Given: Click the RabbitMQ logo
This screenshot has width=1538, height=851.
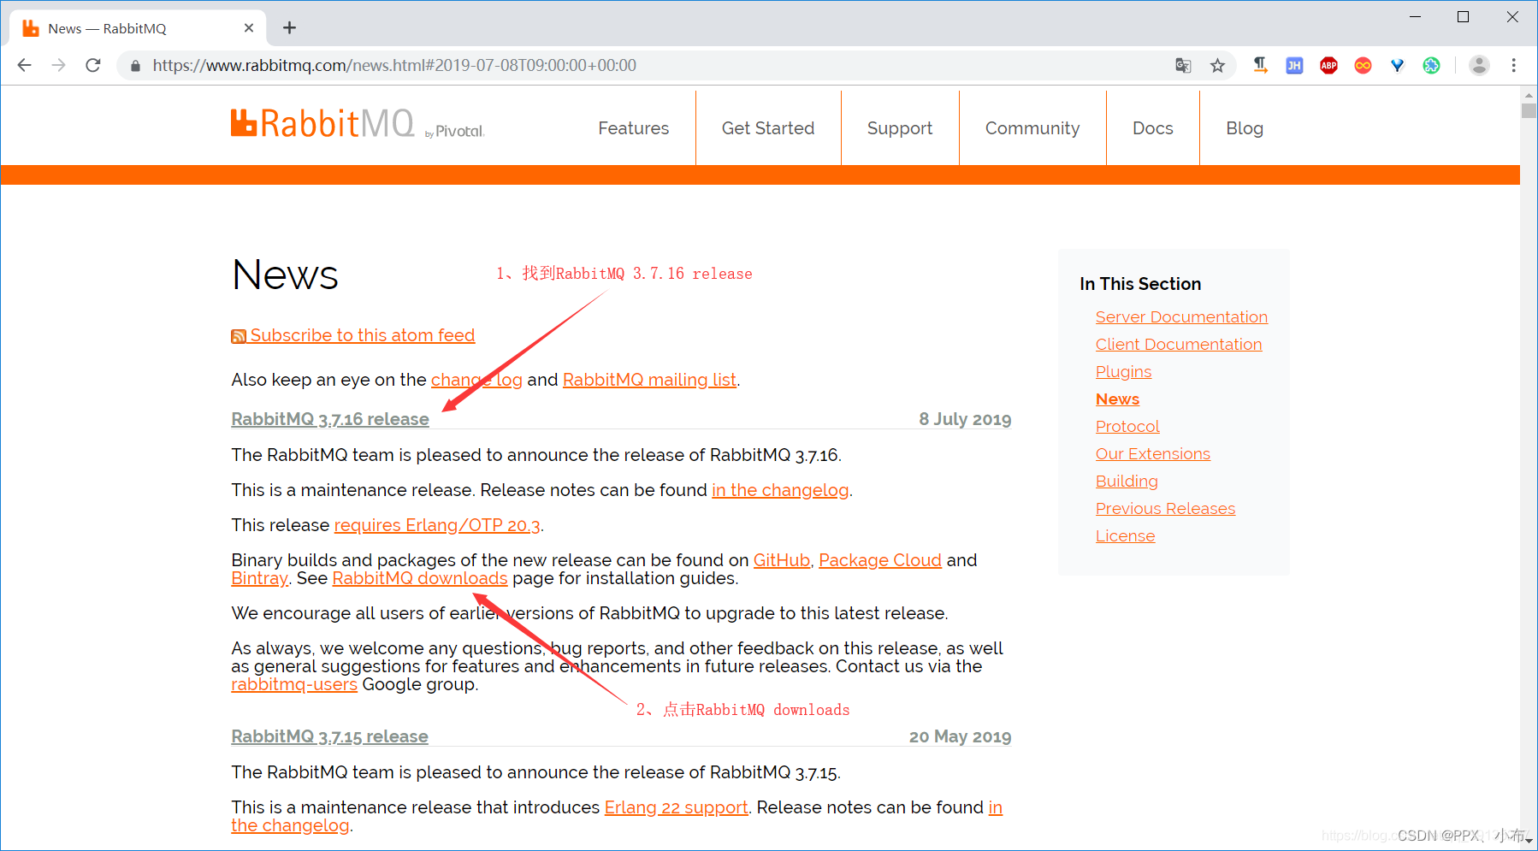Looking at the screenshot, I should click(x=357, y=124).
